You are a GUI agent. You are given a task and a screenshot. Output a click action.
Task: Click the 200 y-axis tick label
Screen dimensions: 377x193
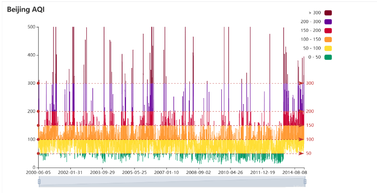tap(32, 112)
